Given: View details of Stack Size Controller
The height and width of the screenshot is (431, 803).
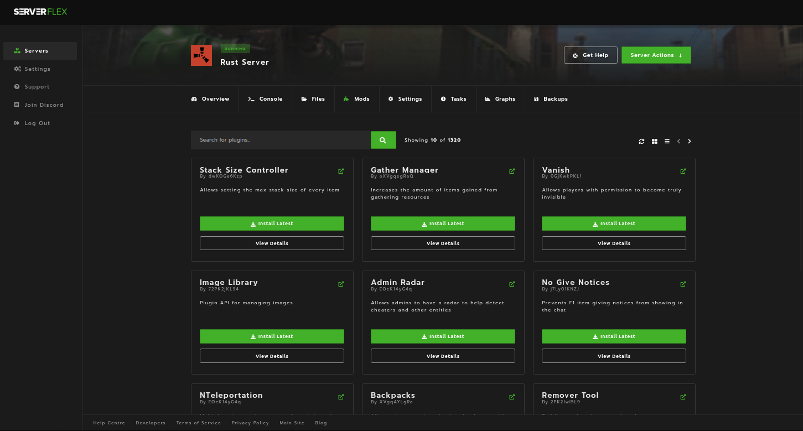Looking at the screenshot, I should 272,243.
